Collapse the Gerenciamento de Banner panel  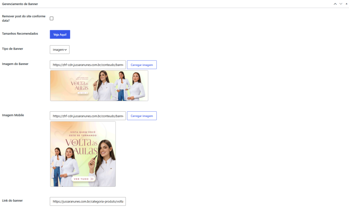(347, 4)
